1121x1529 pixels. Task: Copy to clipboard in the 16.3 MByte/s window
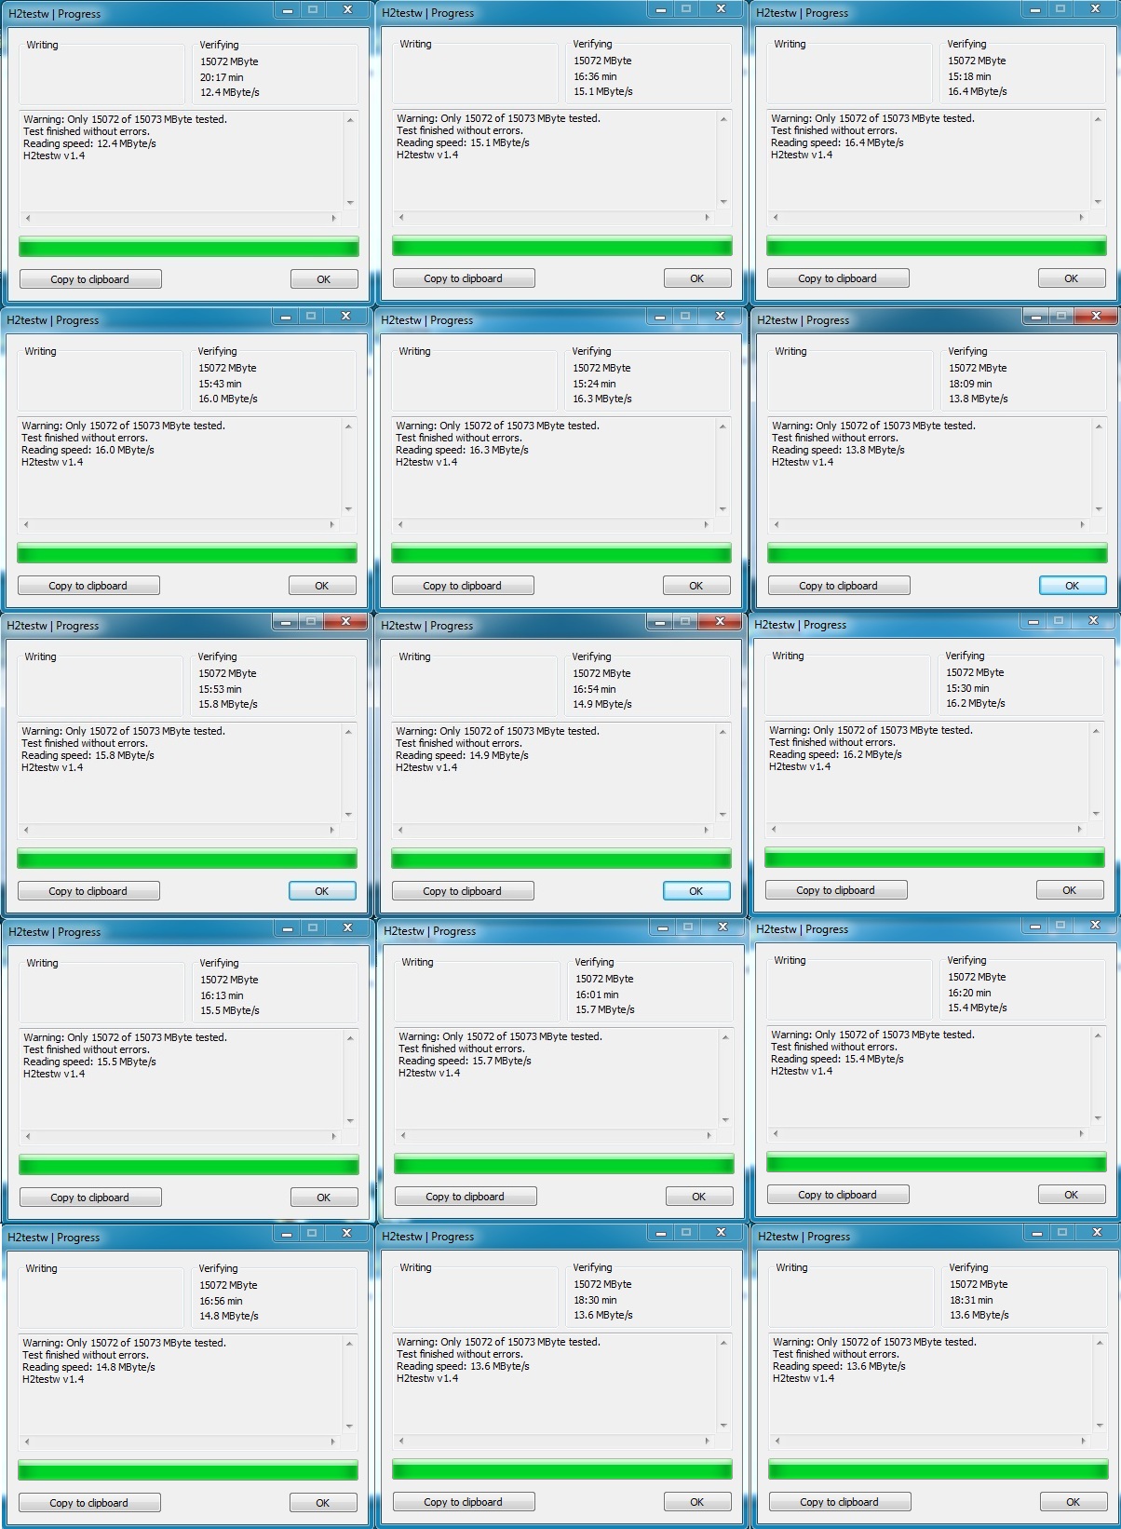pos(463,586)
